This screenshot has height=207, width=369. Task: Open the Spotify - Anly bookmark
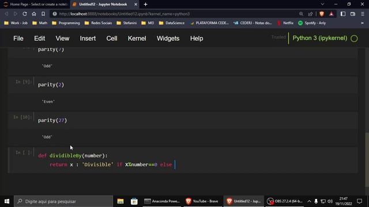(312, 23)
